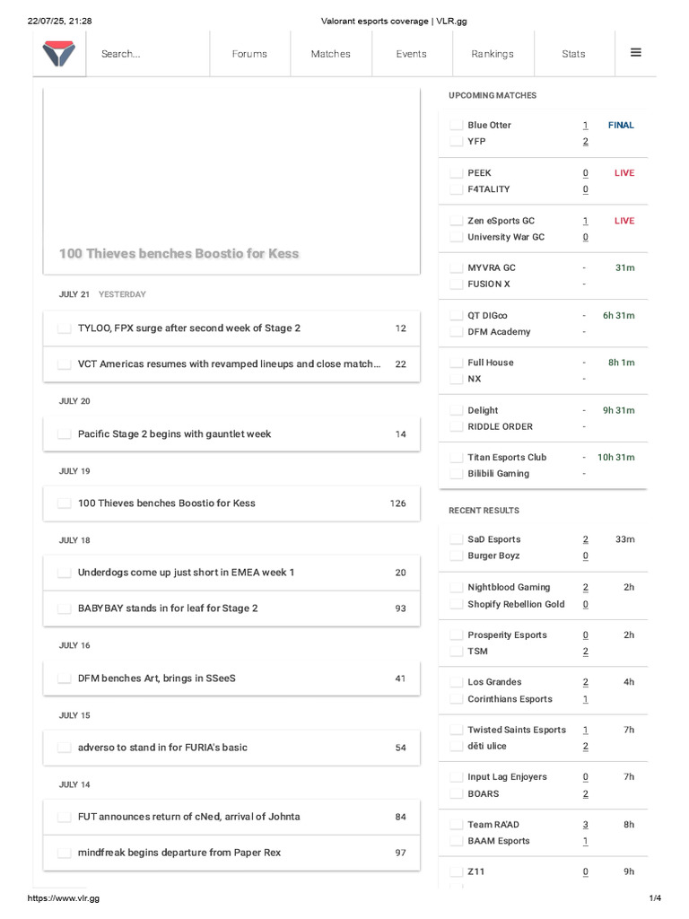Select the Stats tab
Screen dimensions: 689x919
point(573,54)
